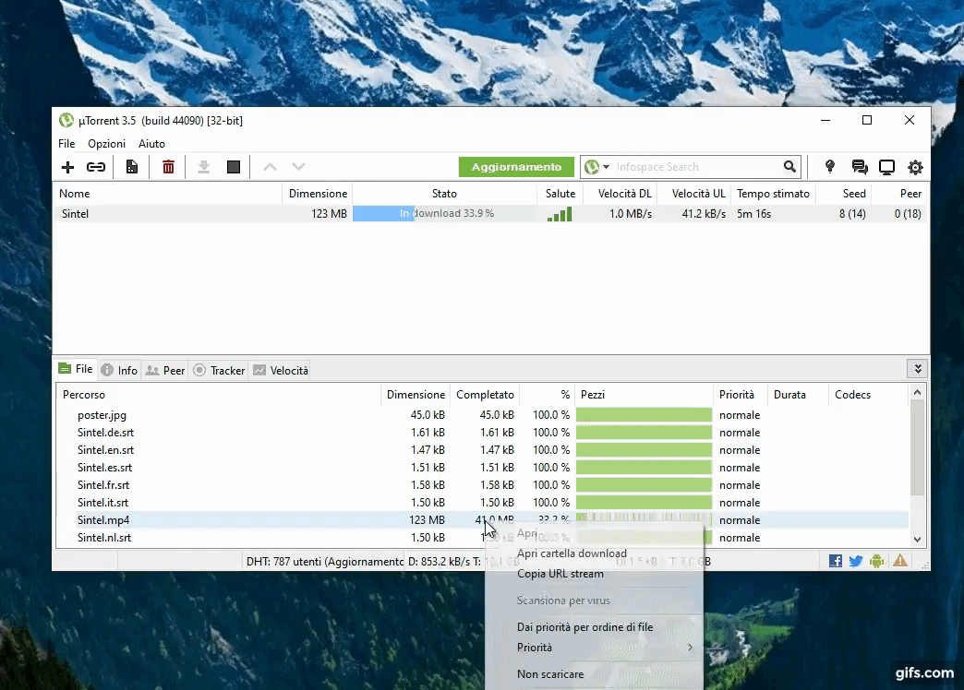The width and height of the screenshot is (964, 690).
Task: Click the warning triangle status icon
Action: [900, 560]
